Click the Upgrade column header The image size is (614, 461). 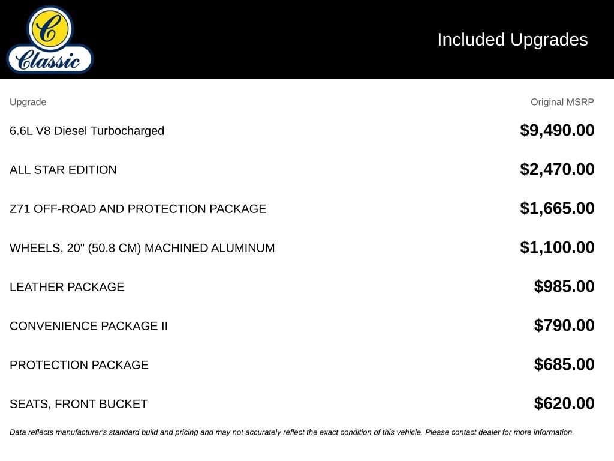pyautogui.click(x=28, y=102)
